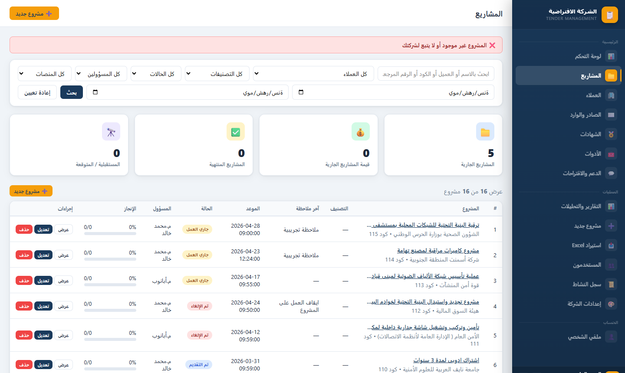Click the money bag icon on قيمة المشاريع card
The height and width of the screenshot is (373, 625).
point(361,131)
